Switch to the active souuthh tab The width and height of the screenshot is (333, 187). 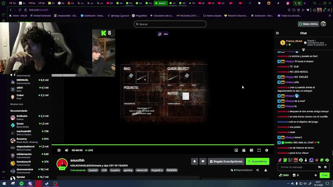click(x=161, y=3)
